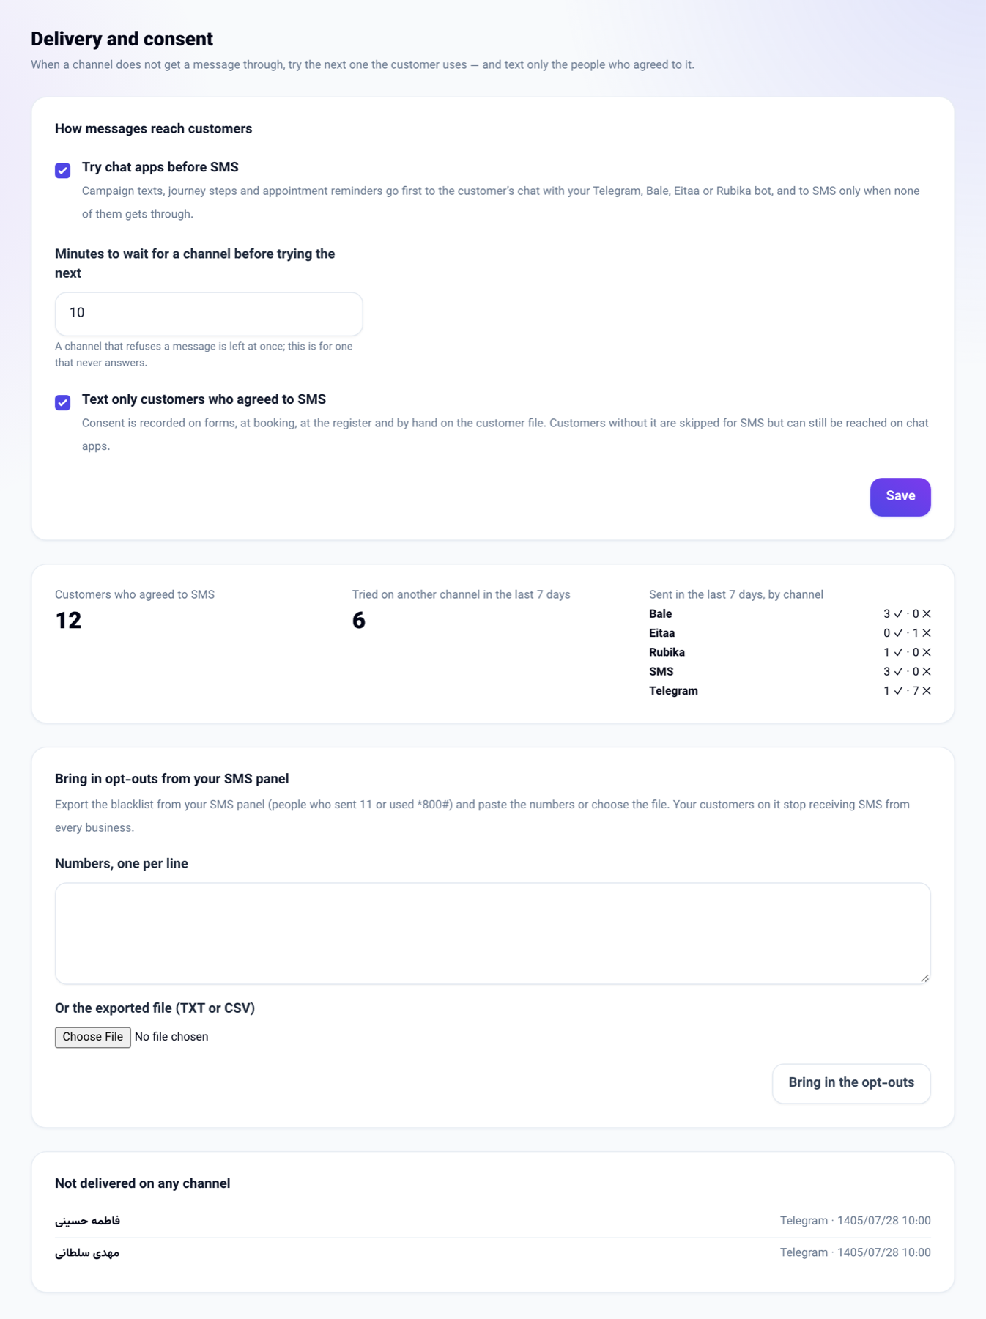Focus the Numbers, one per line textarea

pyautogui.click(x=492, y=934)
